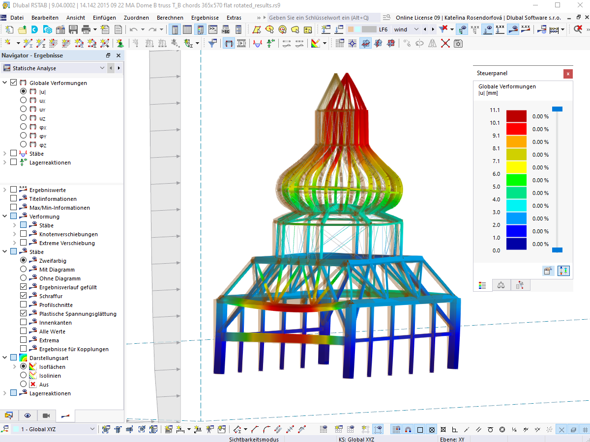
Task: Enable the Schraffur checkbox
Action: click(x=23, y=296)
